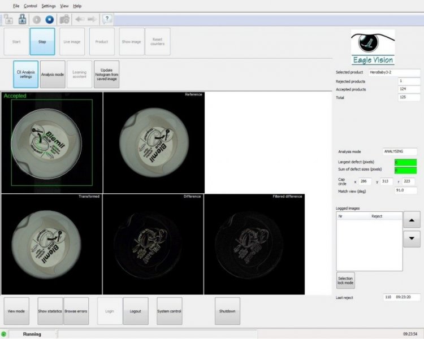The image size is (424, 339).
Task: Click the Browse errors button
Action: coord(76,311)
